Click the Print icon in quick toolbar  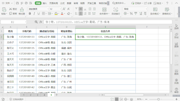[x=26, y=3]
